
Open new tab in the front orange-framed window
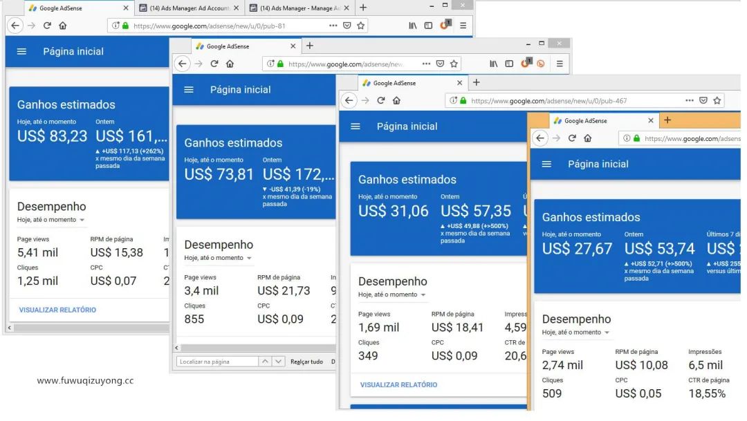click(667, 120)
